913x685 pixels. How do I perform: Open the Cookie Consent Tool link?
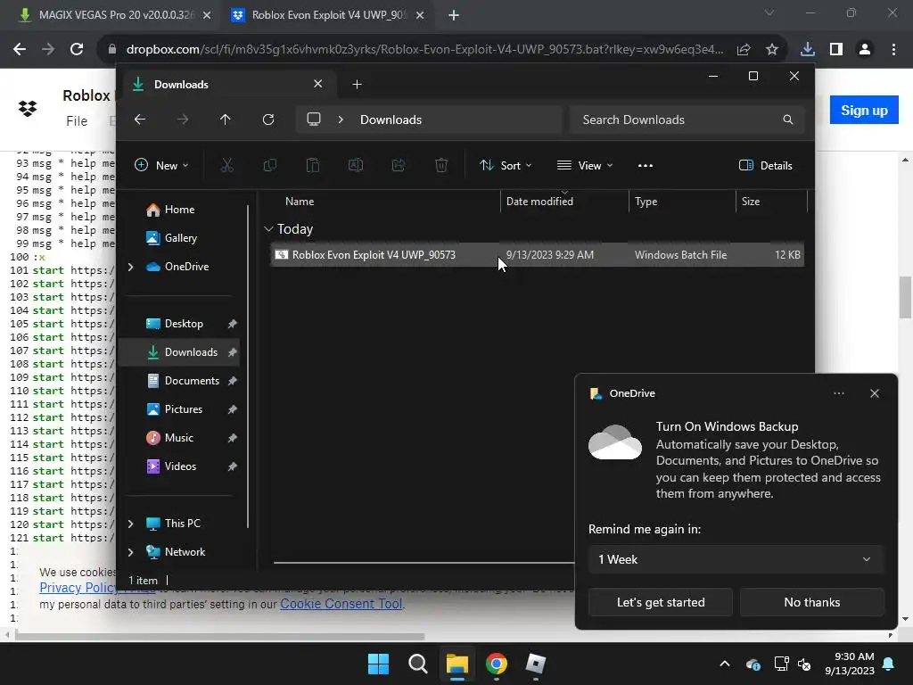coord(341,604)
